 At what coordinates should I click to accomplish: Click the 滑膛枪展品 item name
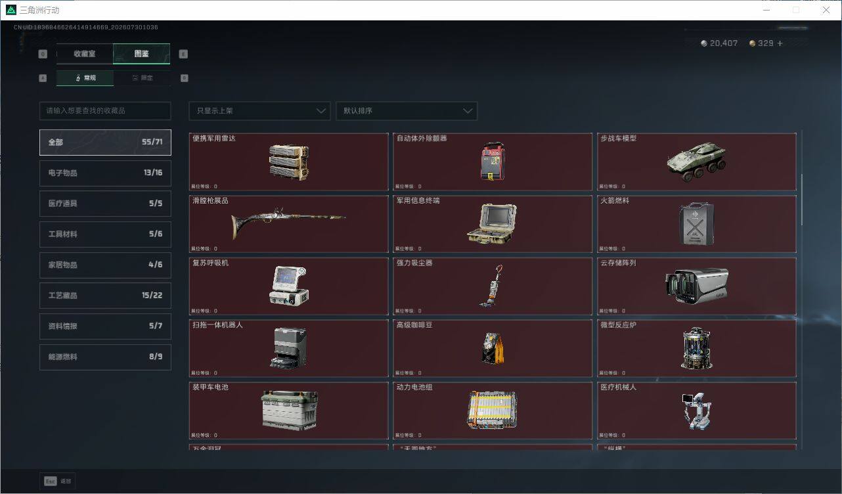click(210, 201)
